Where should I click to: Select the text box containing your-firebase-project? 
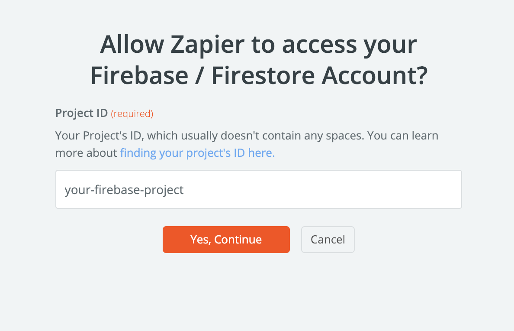(258, 190)
